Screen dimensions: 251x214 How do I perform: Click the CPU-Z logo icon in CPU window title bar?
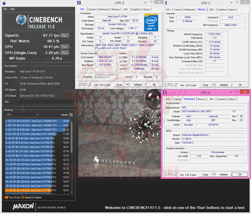[x=79, y=2]
